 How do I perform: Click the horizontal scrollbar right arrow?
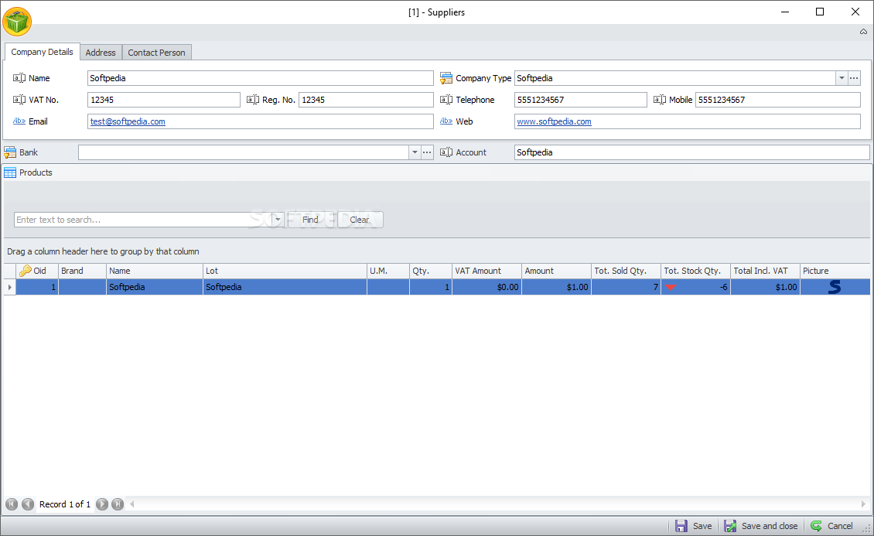pyautogui.click(x=863, y=504)
